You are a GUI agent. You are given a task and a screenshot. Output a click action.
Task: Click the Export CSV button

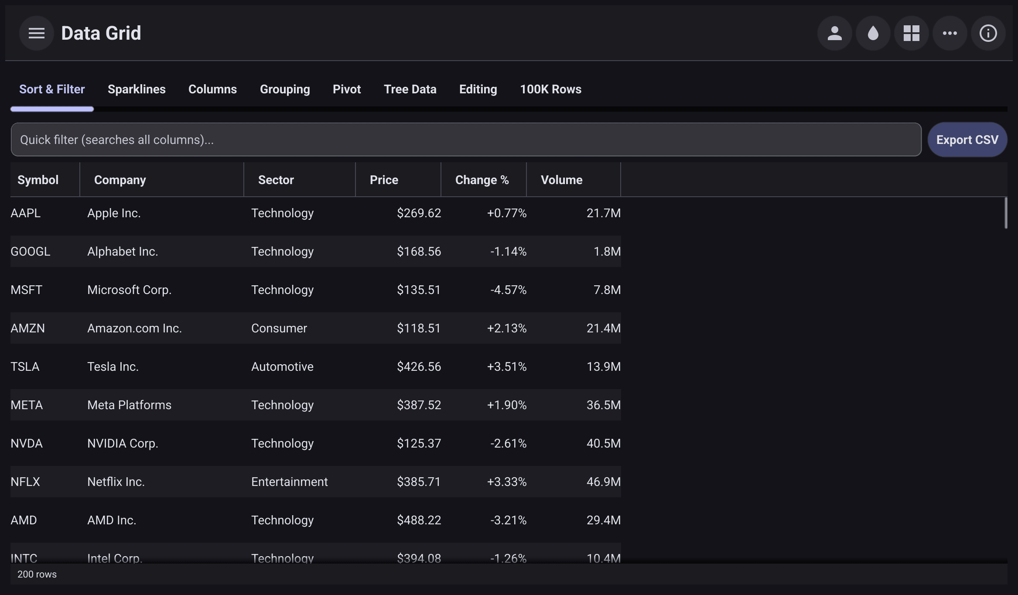pyautogui.click(x=967, y=140)
